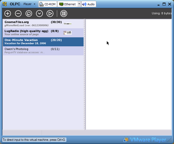
Task: Open the VMware app icon menu
Action: (5, 4)
